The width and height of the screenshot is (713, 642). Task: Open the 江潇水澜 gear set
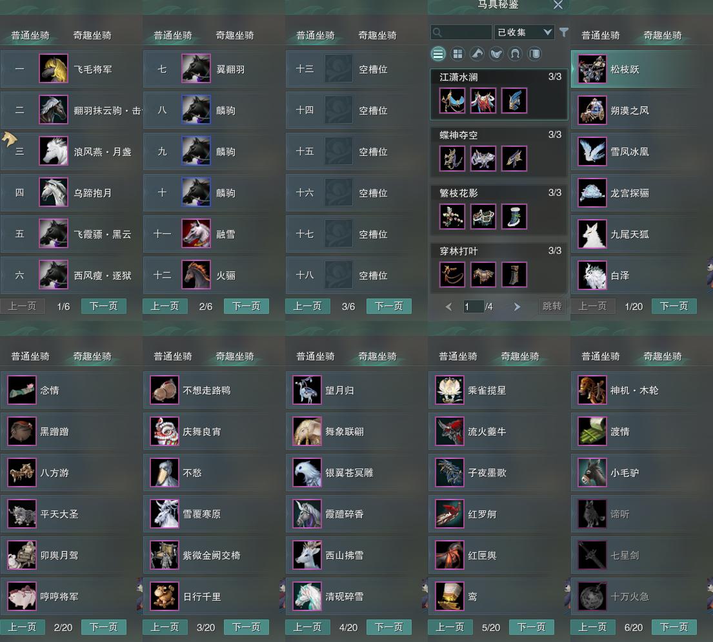point(499,95)
